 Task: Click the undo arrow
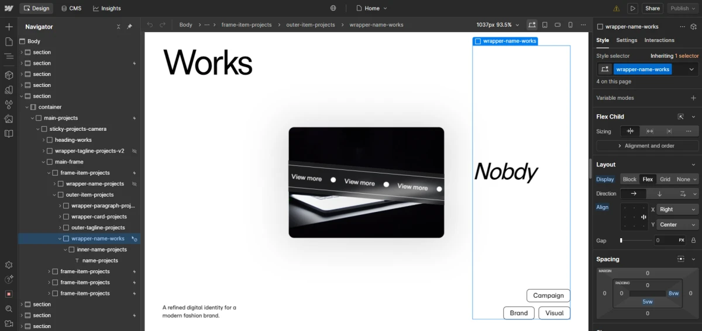(150, 25)
